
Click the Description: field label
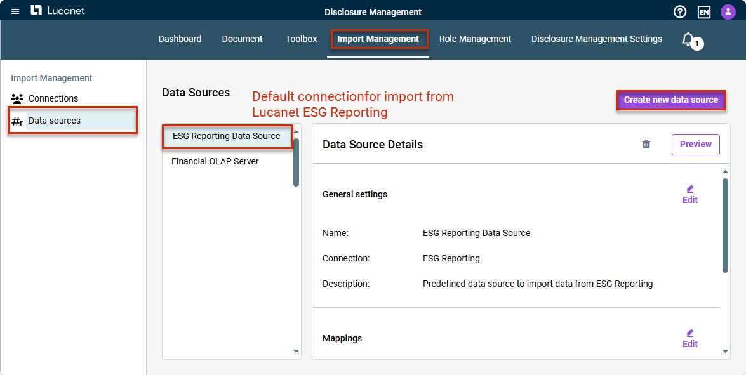[x=346, y=284]
